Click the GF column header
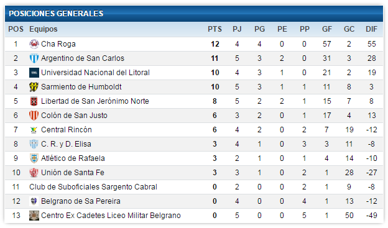The image size is (388, 228). pos(326,29)
